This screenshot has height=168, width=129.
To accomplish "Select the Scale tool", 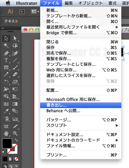I will 15,82.
